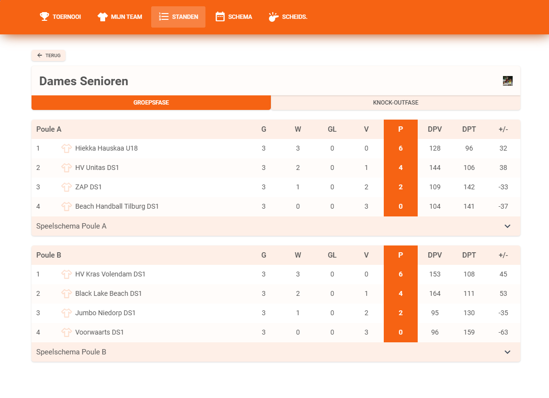Click jersey icon beside Beach Handball Tilburg DS1
This screenshot has width=549, height=398.
click(x=66, y=206)
